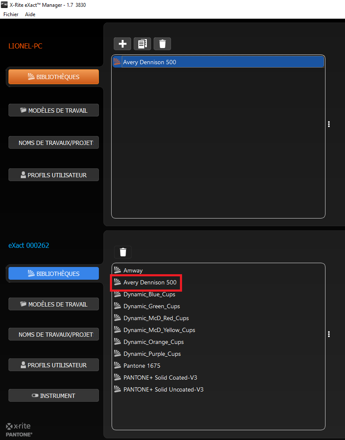This screenshot has height=440, width=345.
Task: Open eXact device Profils utilisateur
Action: pos(53,365)
